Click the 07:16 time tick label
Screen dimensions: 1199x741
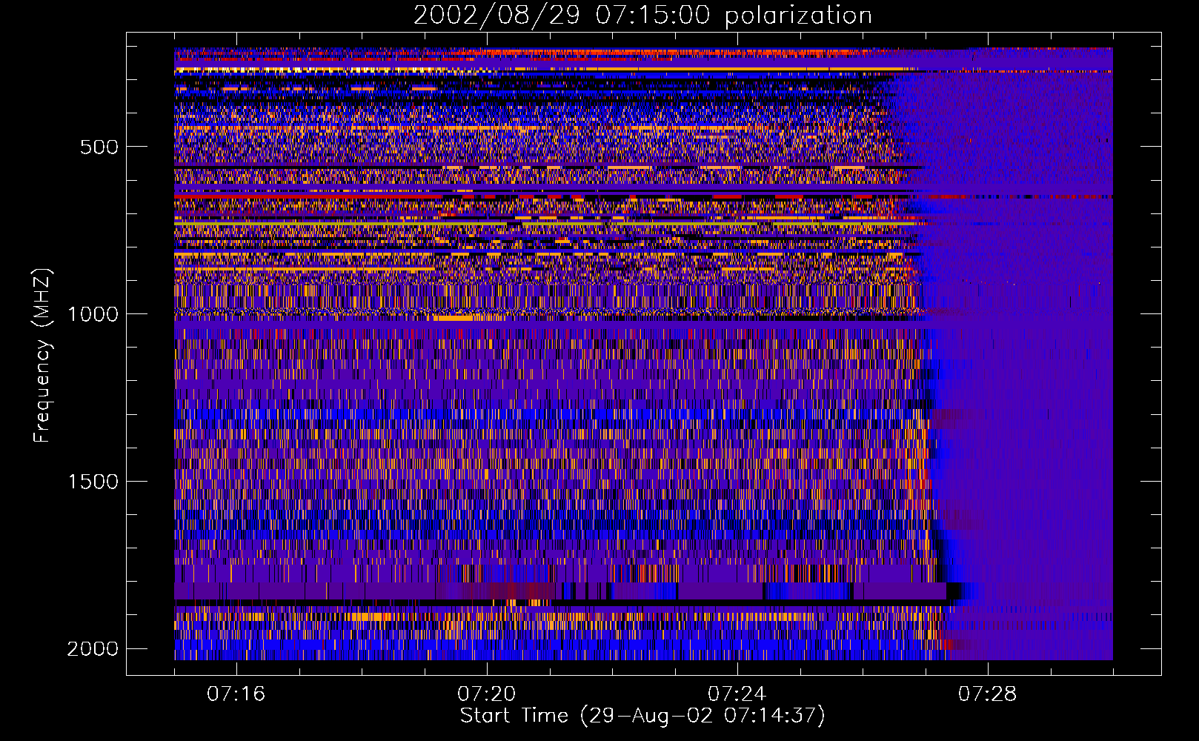236,694
